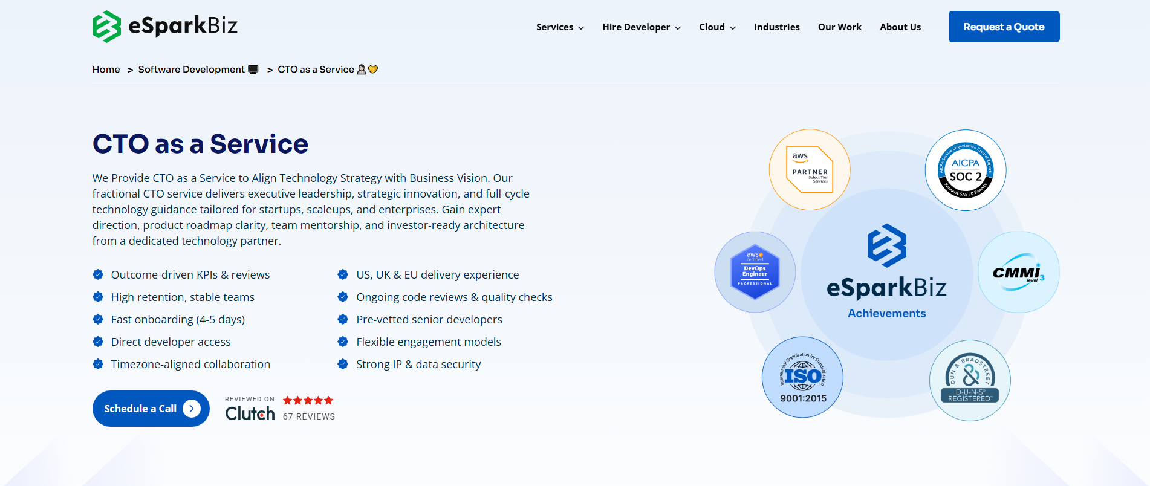
Task: Go to the About Us page
Action: pos(900,27)
